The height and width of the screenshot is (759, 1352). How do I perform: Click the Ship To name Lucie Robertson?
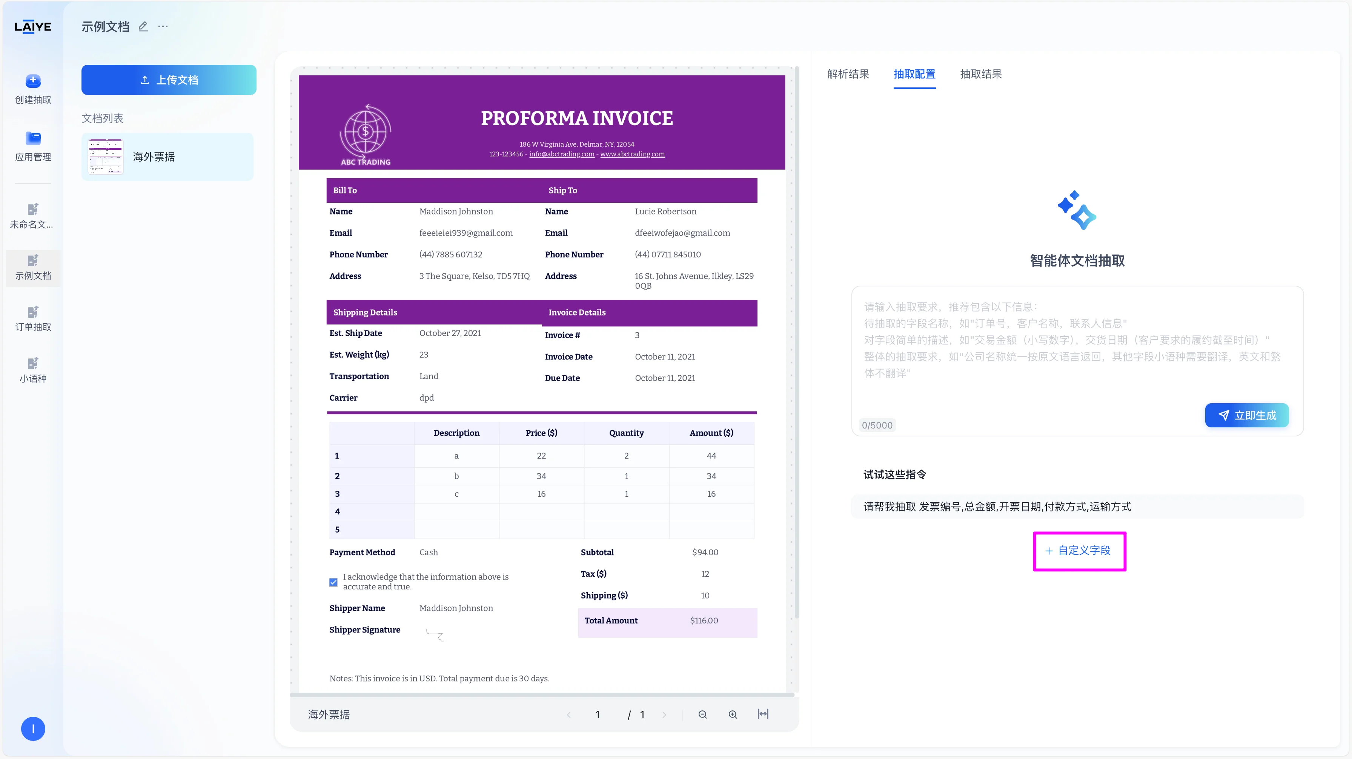665,211
